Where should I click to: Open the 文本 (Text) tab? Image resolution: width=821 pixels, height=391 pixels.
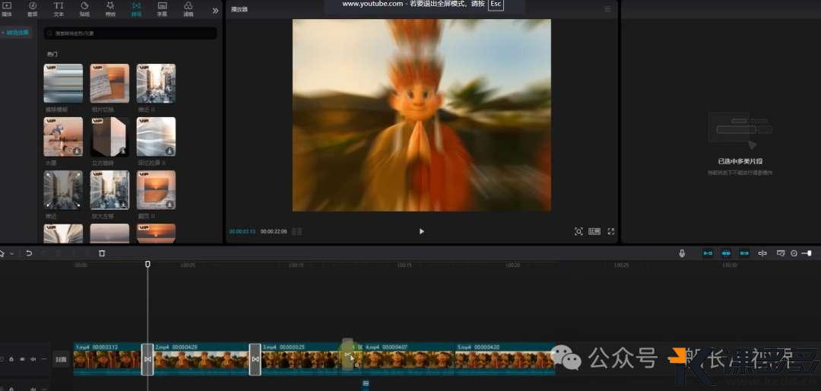(x=59, y=9)
